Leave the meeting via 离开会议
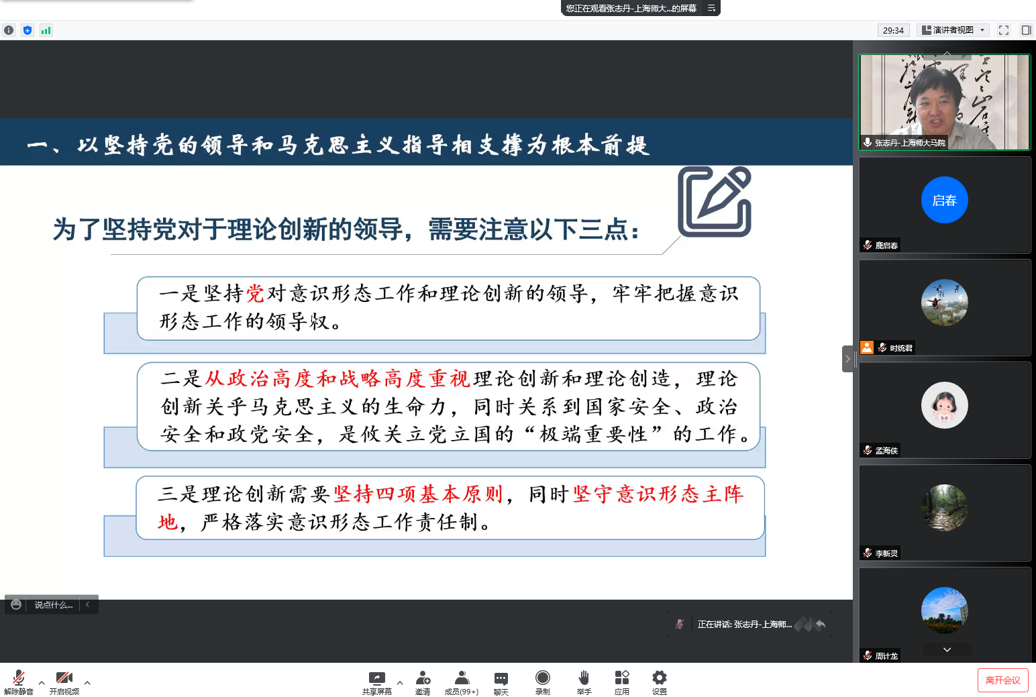This screenshot has height=697, width=1036. tap(1002, 680)
